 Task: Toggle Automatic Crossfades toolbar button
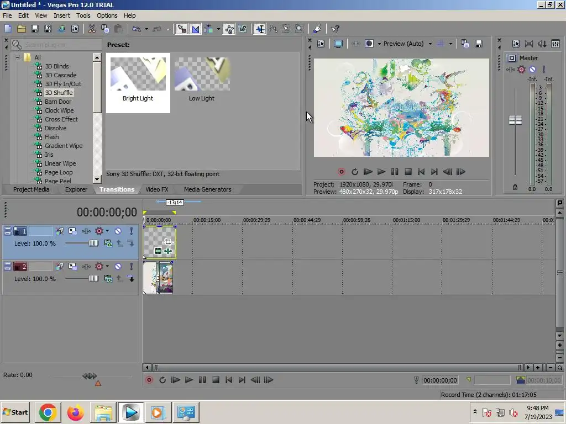click(195, 29)
